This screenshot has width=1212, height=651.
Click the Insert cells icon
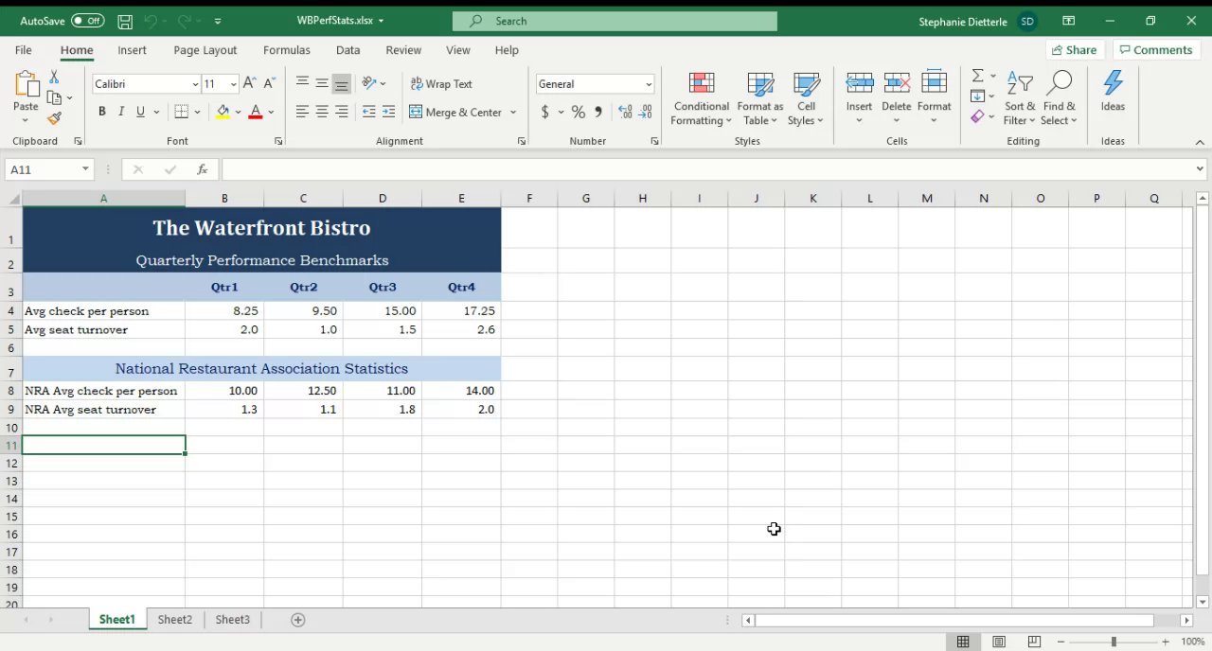(x=859, y=83)
